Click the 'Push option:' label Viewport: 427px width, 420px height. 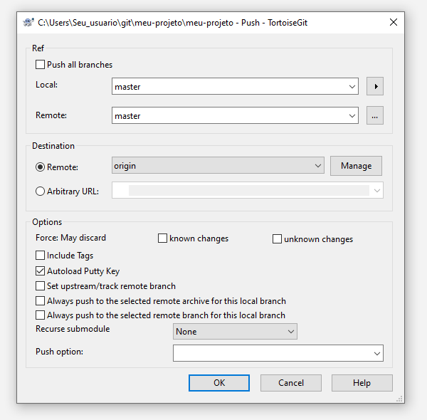[59, 352]
